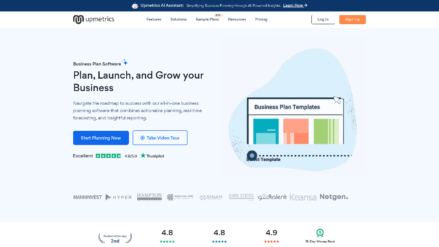This screenshot has width=439, height=247.
Task: Click the SINAM logo
Action: point(210,197)
